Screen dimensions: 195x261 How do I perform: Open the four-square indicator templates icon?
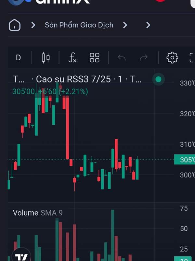click(95, 58)
